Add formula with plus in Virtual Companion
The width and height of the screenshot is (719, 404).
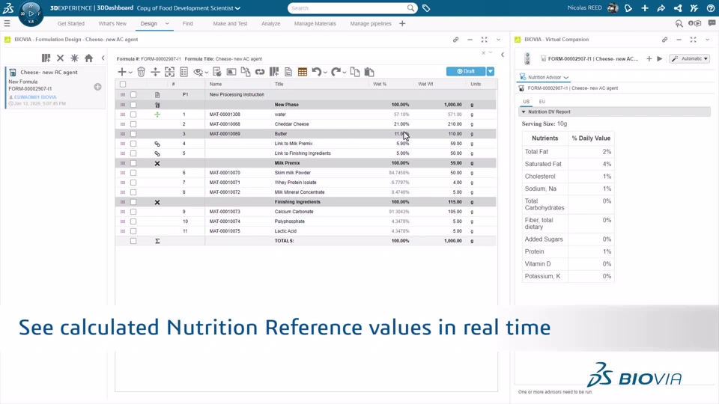(649, 58)
